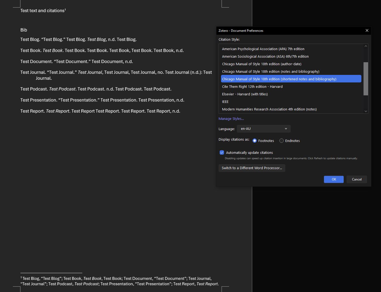Pick Cite Them Right 12th edition - Harvard
Viewport: 381px width, 292px height.
click(x=291, y=86)
